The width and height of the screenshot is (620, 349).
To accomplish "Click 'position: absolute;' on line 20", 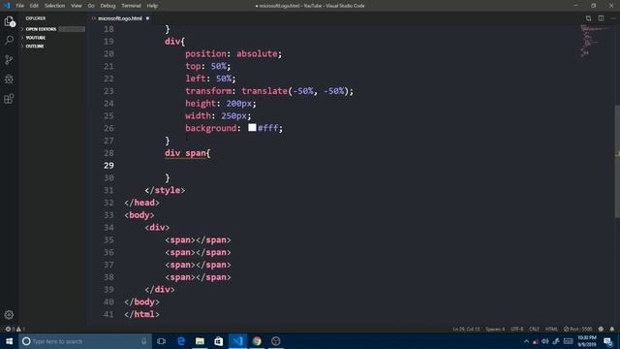I will [233, 54].
